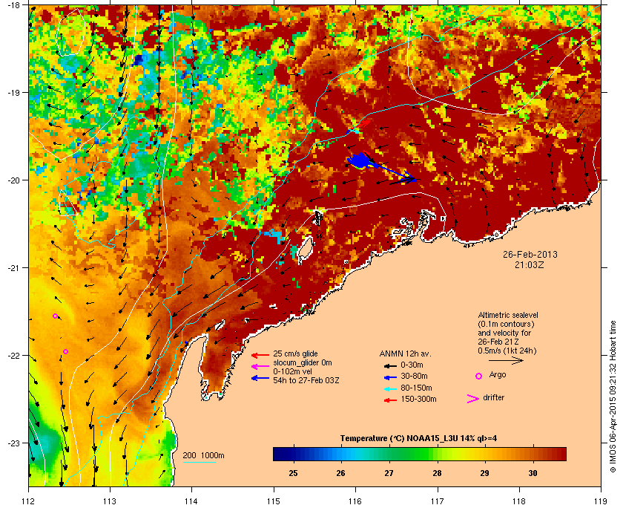Click the '0.5m/s (1kt 24h)' label
The width and height of the screenshot is (623, 505).
tap(507, 351)
